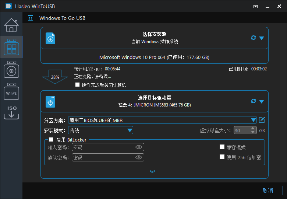Tick the use 256-bit encryption checkbox

click(x=222, y=157)
